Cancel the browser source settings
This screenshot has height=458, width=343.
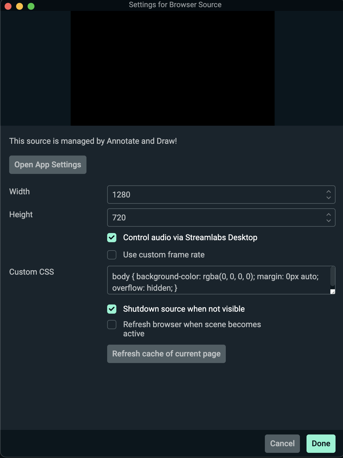[x=282, y=443]
